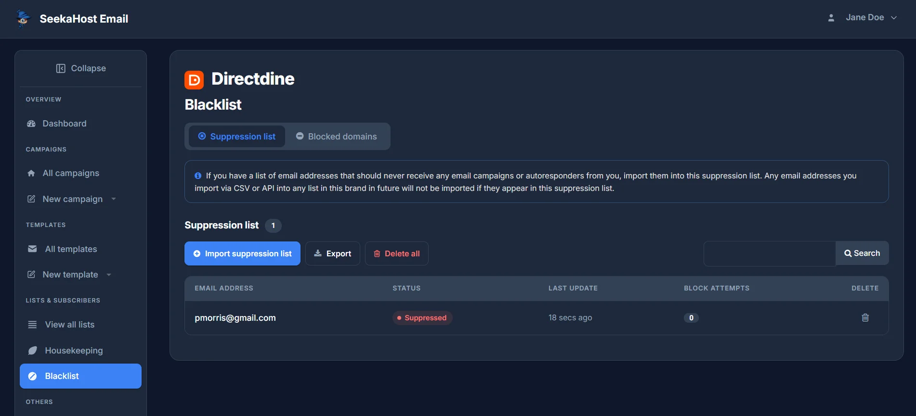This screenshot has width=916, height=416.
Task: Click the Suppressed status badge
Action: click(x=422, y=318)
